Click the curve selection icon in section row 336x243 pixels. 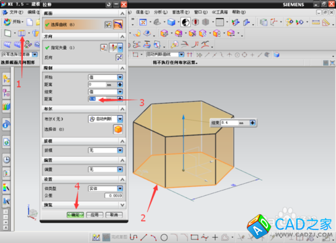pos(118,25)
